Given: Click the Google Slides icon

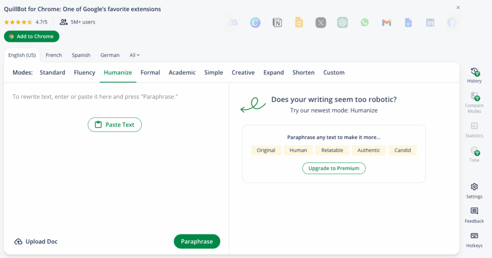Looking at the screenshot, I should [x=299, y=23].
